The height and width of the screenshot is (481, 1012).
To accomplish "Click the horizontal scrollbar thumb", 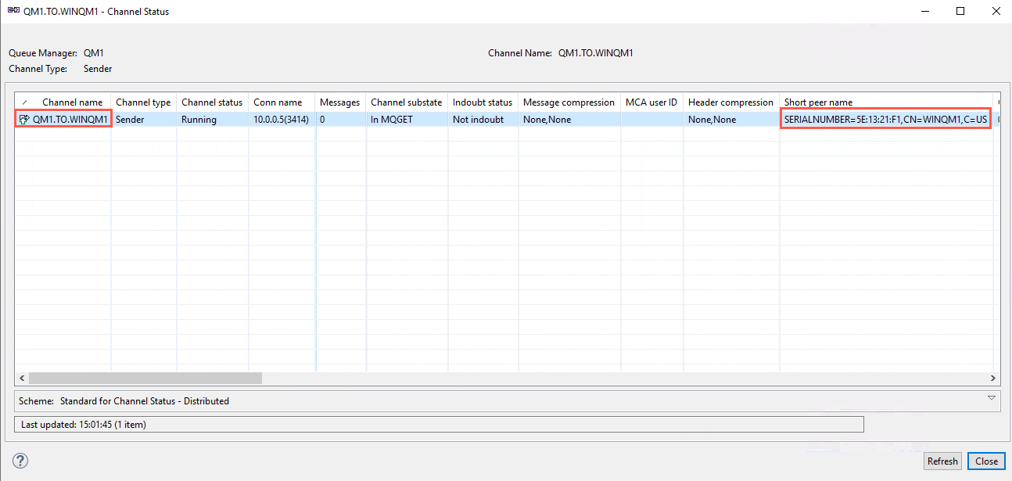I will (145, 377).
